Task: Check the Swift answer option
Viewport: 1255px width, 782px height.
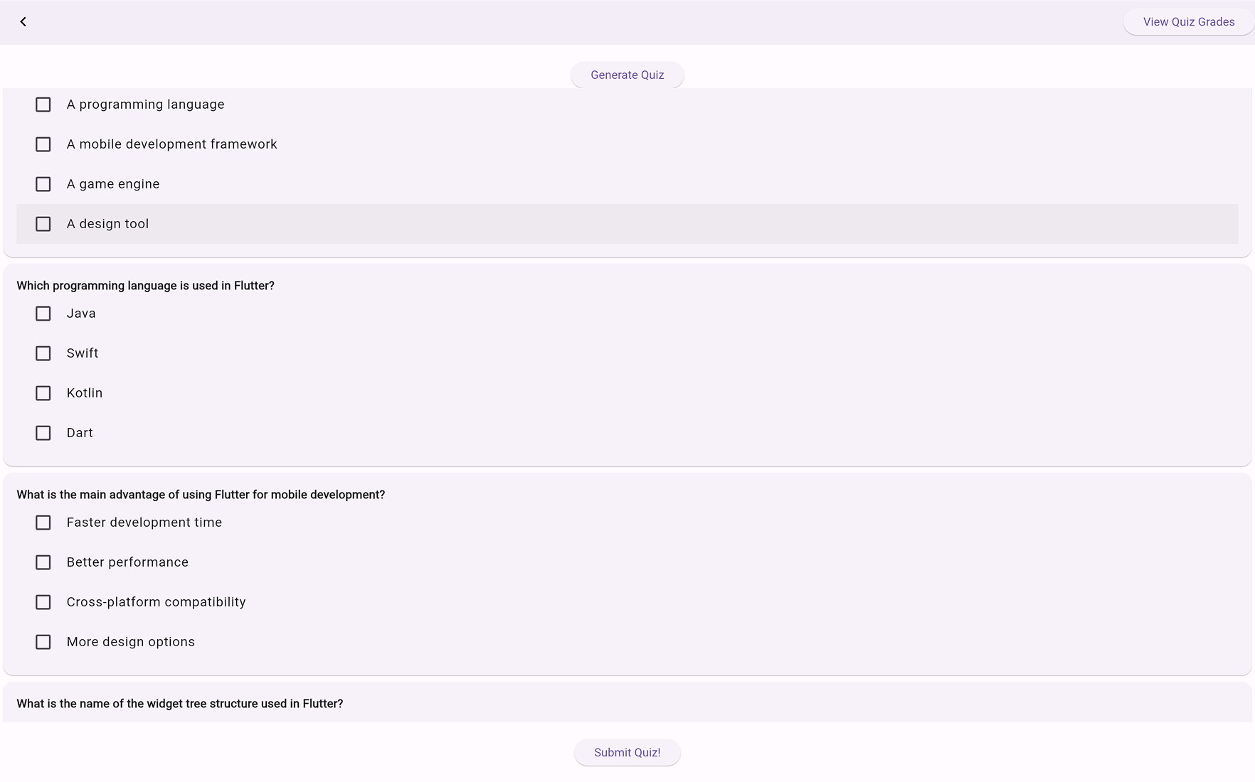Action: pos(43,353)
